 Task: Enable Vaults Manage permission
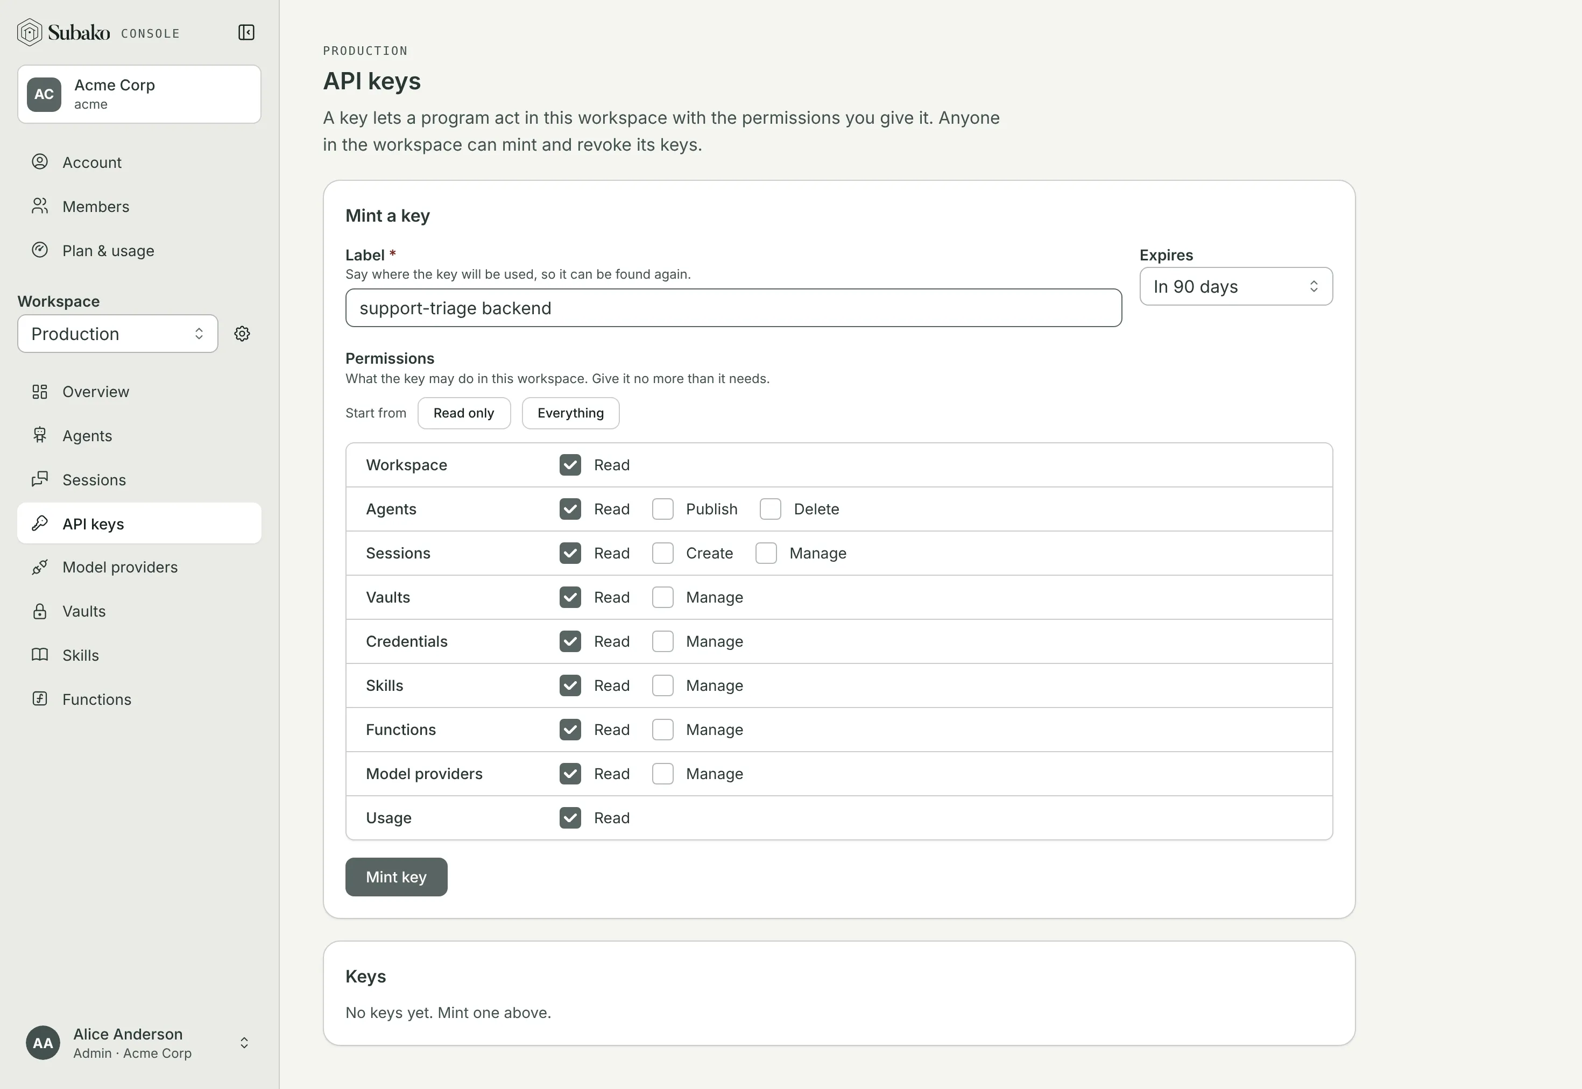[x=662, y=597]
